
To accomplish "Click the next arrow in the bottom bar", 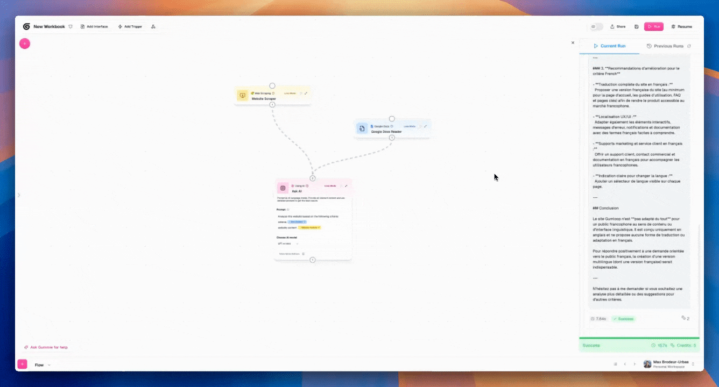I will [635, 364].
